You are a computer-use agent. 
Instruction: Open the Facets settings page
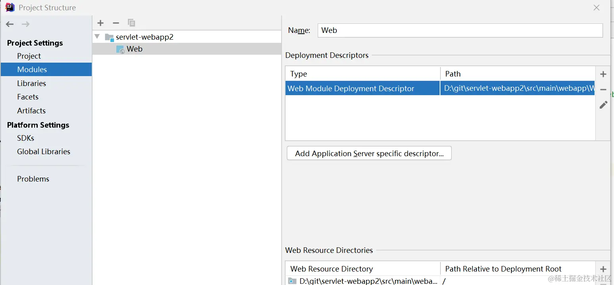pyautogui.click(x=28, y=97)
